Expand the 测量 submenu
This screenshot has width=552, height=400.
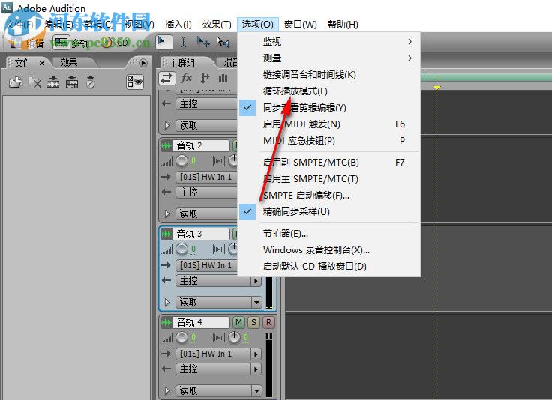[x=328, y=58]
